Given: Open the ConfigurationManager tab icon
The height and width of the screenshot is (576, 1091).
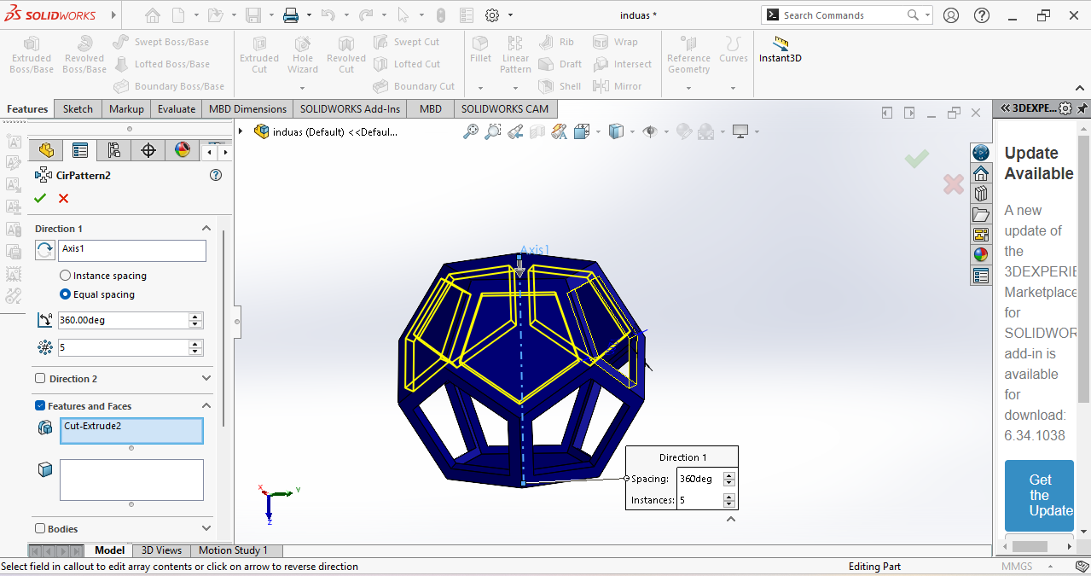Looking at the screenshot, I should point(113,151).
